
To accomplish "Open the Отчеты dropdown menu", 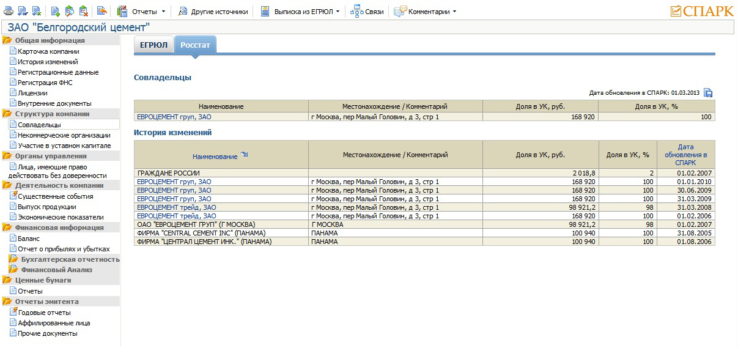I will [163, 12].
